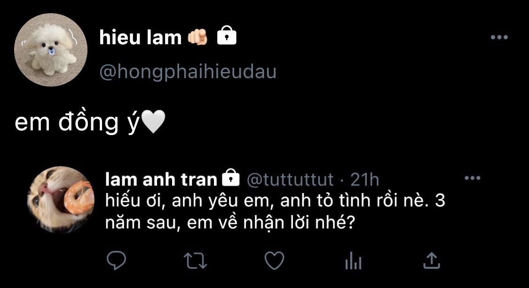The height and width of the screenshot is (288, 529).
Task: Click the 21h timestamp on the quoted tweet
Action: coord(365,179)
